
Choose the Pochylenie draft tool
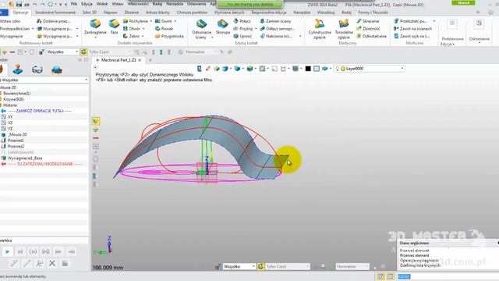click(x=136, y=21)
